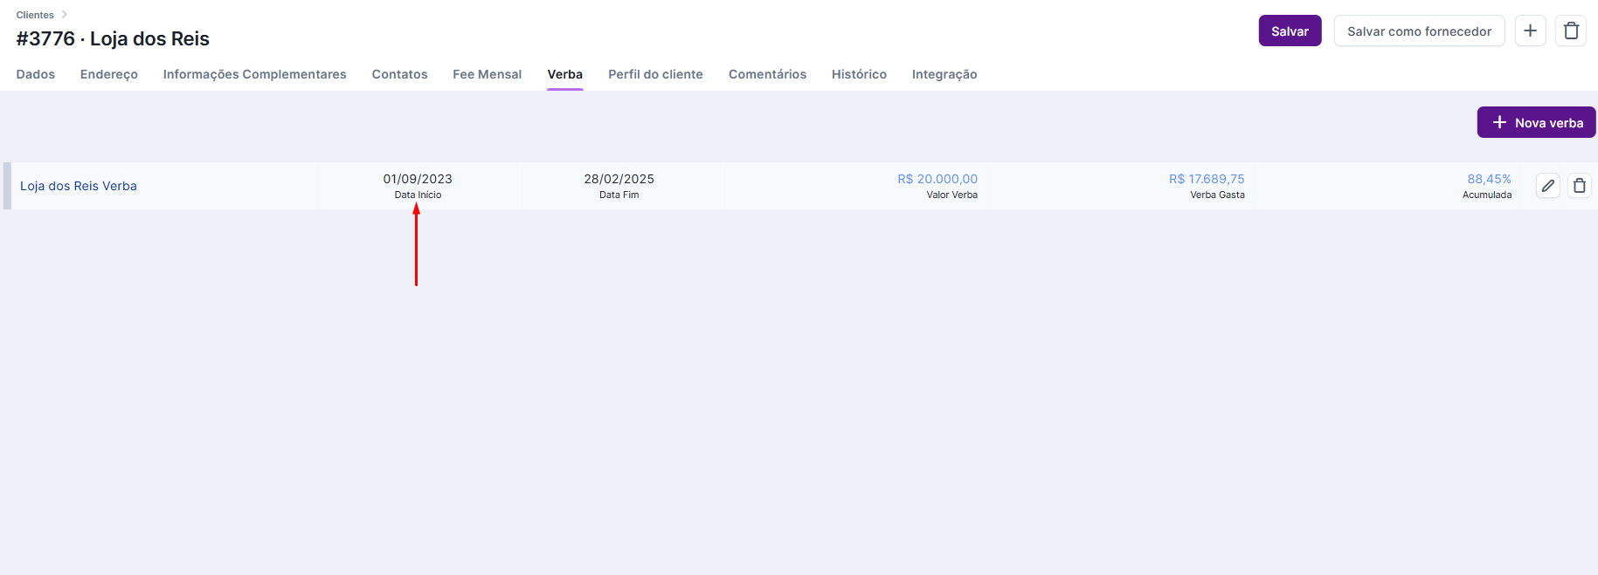Click Salvar como fornecedor

pyautogui.click(x=1418, y=31)
